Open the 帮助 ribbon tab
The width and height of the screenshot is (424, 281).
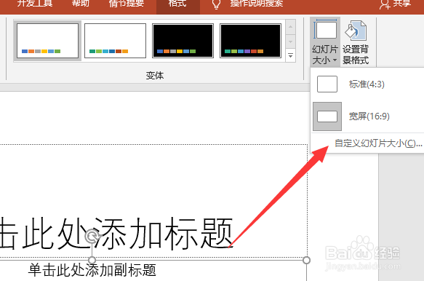click(81, 4)
